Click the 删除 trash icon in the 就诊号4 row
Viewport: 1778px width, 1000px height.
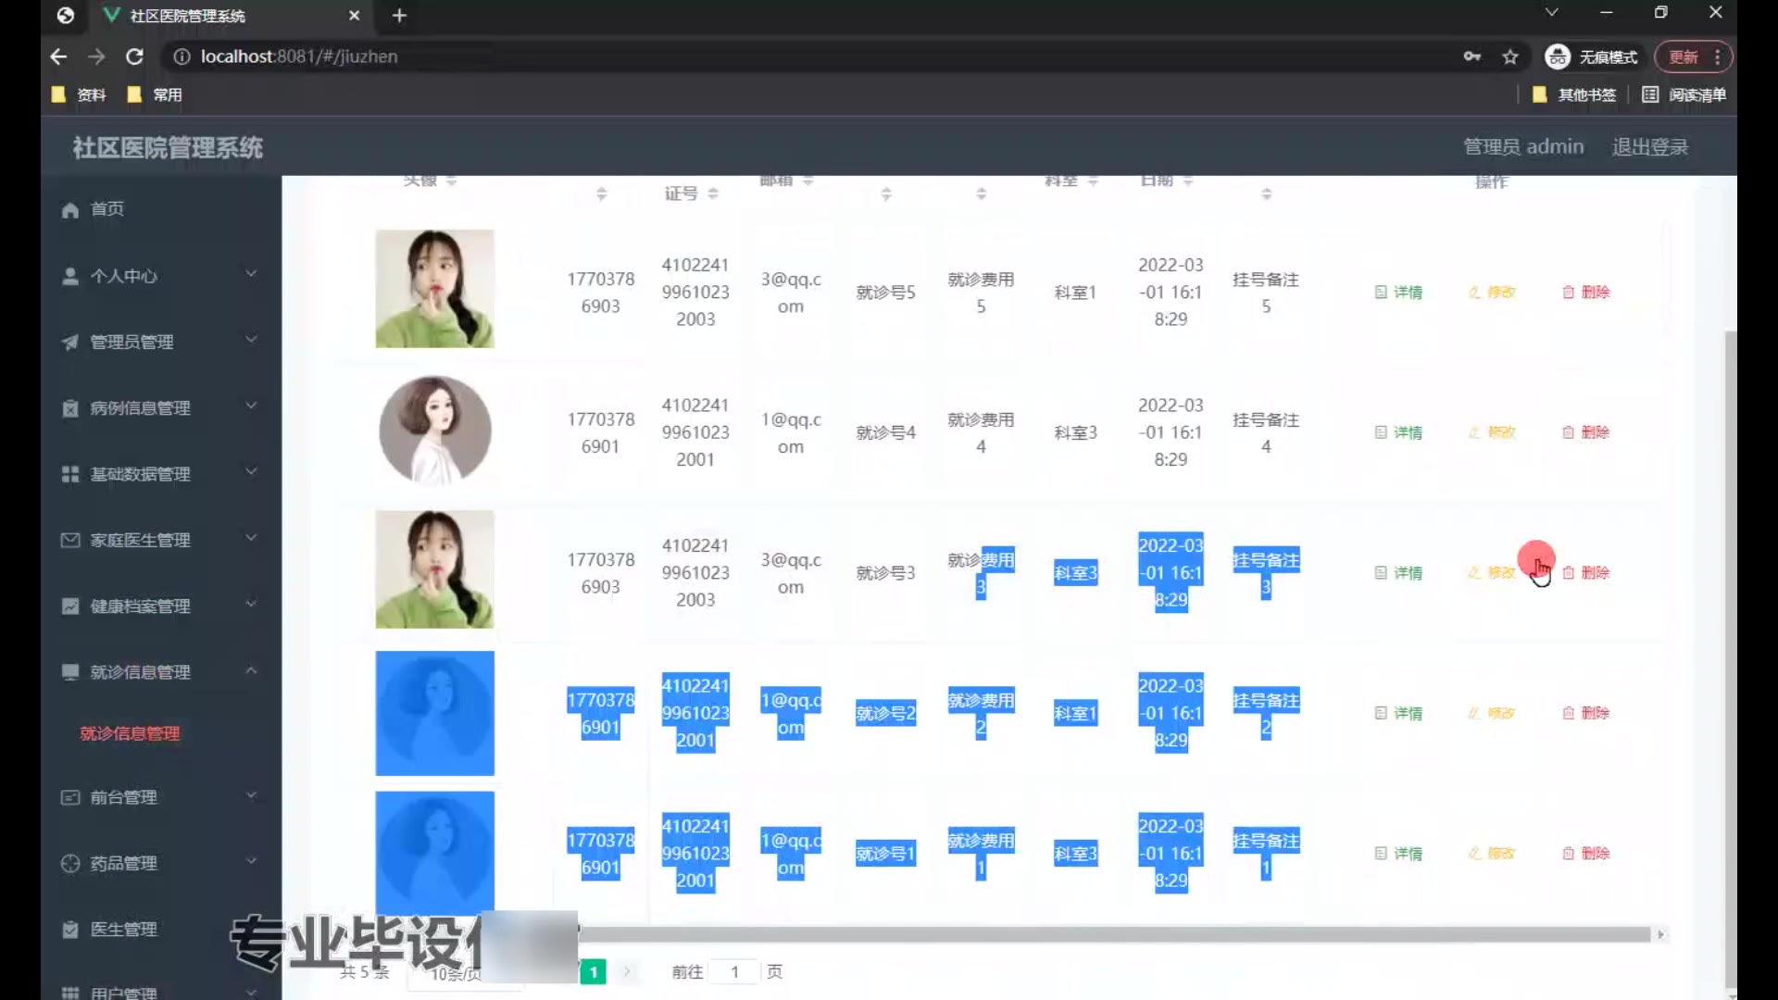pyautogui.click(x=1568, y=432)
